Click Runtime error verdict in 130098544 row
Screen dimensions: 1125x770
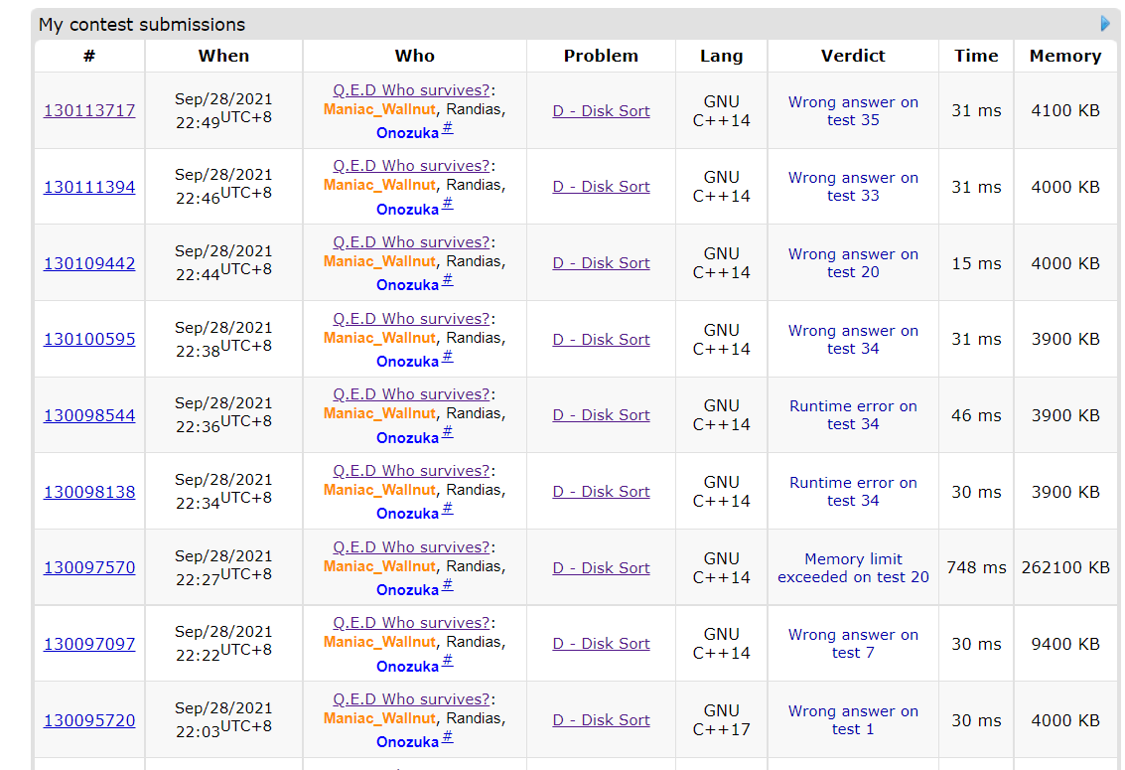pyautogui.click(x=853, y=415)
